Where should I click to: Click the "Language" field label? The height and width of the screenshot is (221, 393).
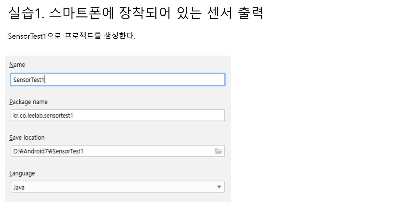[x=22, y=173]
